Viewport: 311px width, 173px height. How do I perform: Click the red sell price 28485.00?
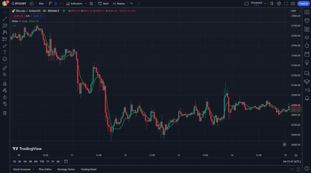18,16
